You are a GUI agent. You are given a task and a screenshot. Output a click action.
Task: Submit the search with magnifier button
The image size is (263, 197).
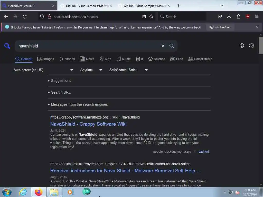click(172, 46)
